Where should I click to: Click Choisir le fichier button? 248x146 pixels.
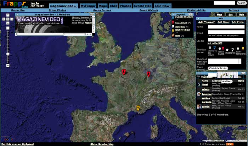(x=218, y=68)
